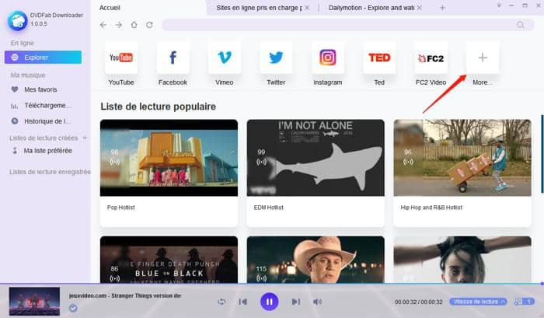Viewport: 544px width, 318px height.
Task: Skip to next track
Action: [x=295, y=302]
